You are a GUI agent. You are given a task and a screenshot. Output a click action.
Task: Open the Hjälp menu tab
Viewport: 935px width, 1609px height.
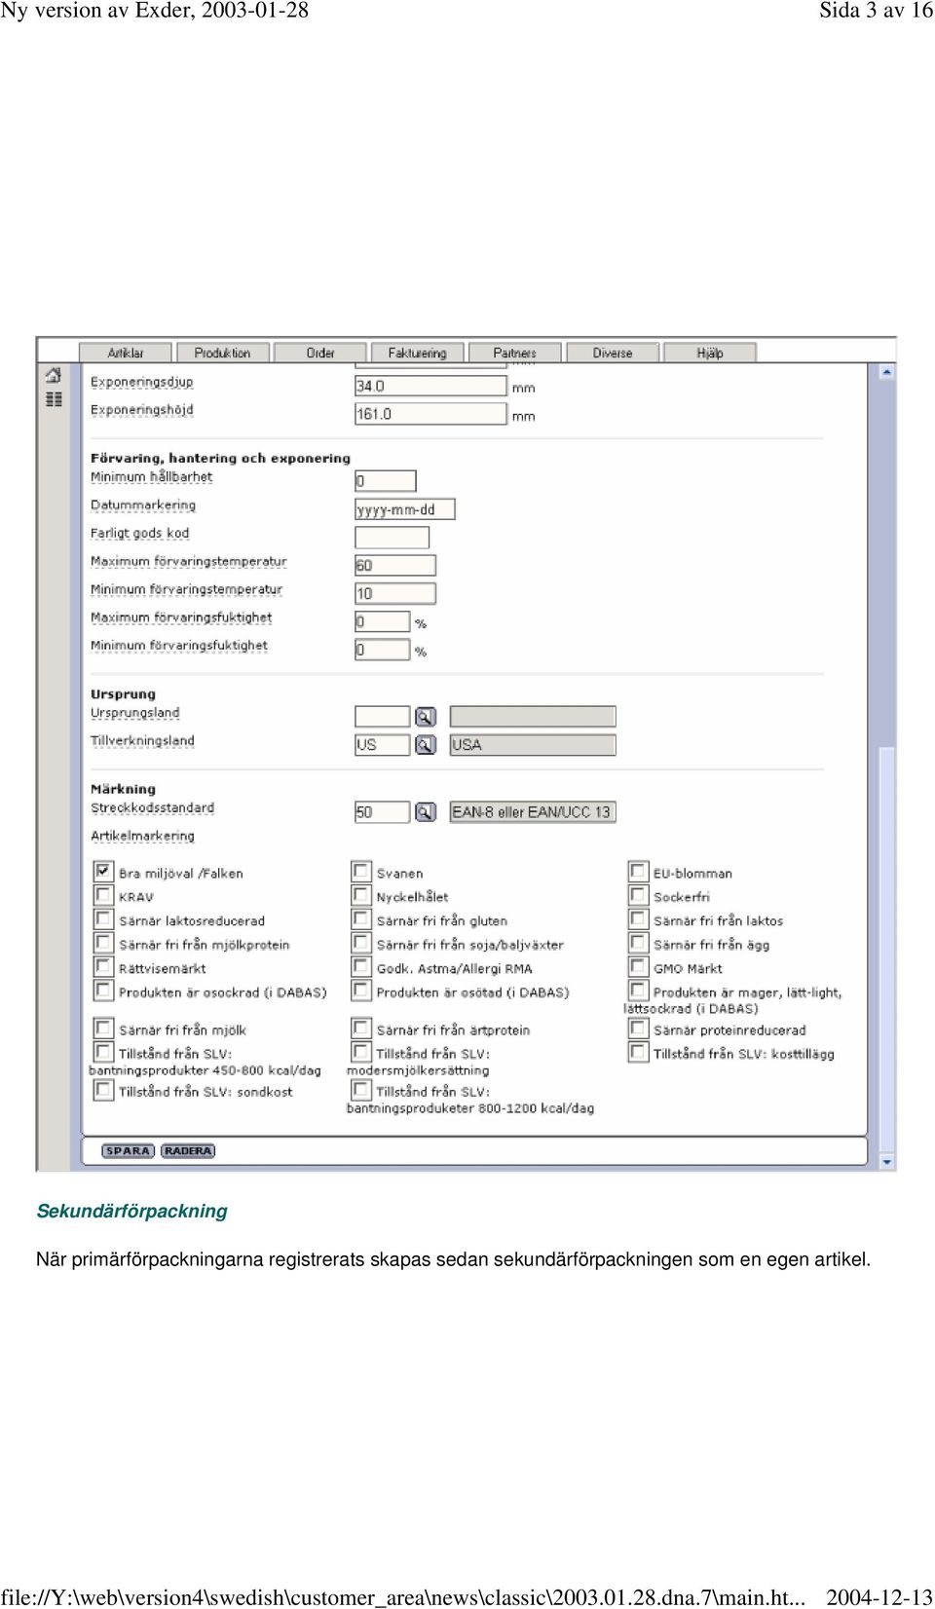(710, 353)
